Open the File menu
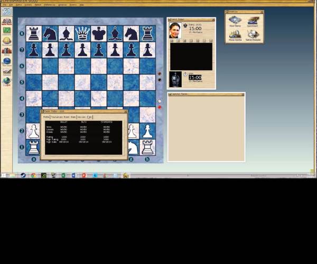Screen dimensions: 317x264 point(4,5)
